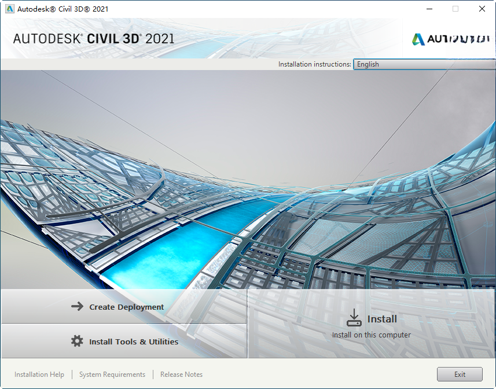
Task: Click the Exit button
Action: 460,375
